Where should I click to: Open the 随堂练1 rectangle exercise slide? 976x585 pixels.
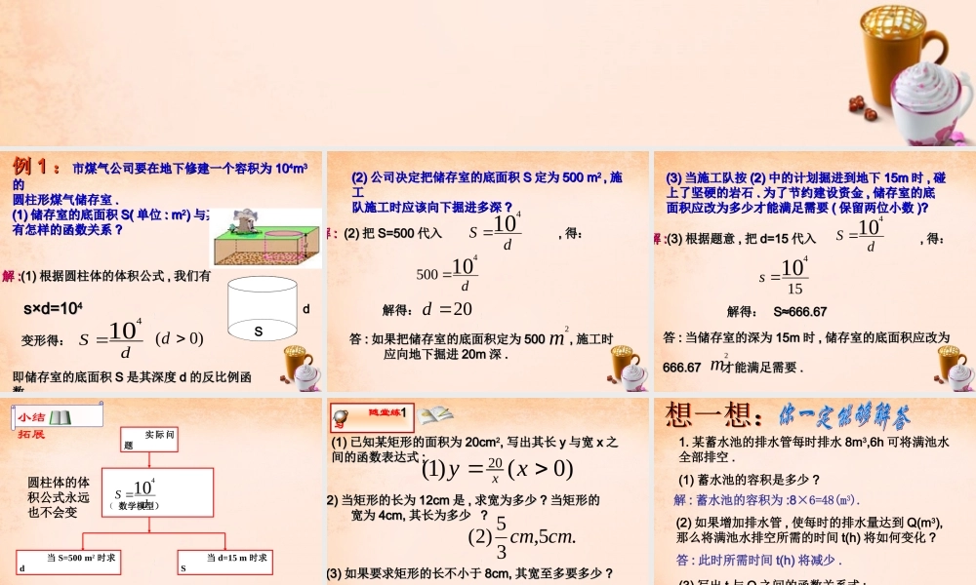[487, 491]
